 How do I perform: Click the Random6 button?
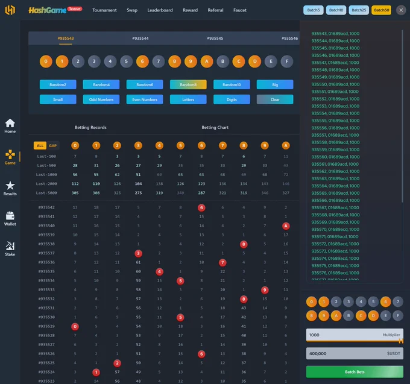click(x=145, y=84)
